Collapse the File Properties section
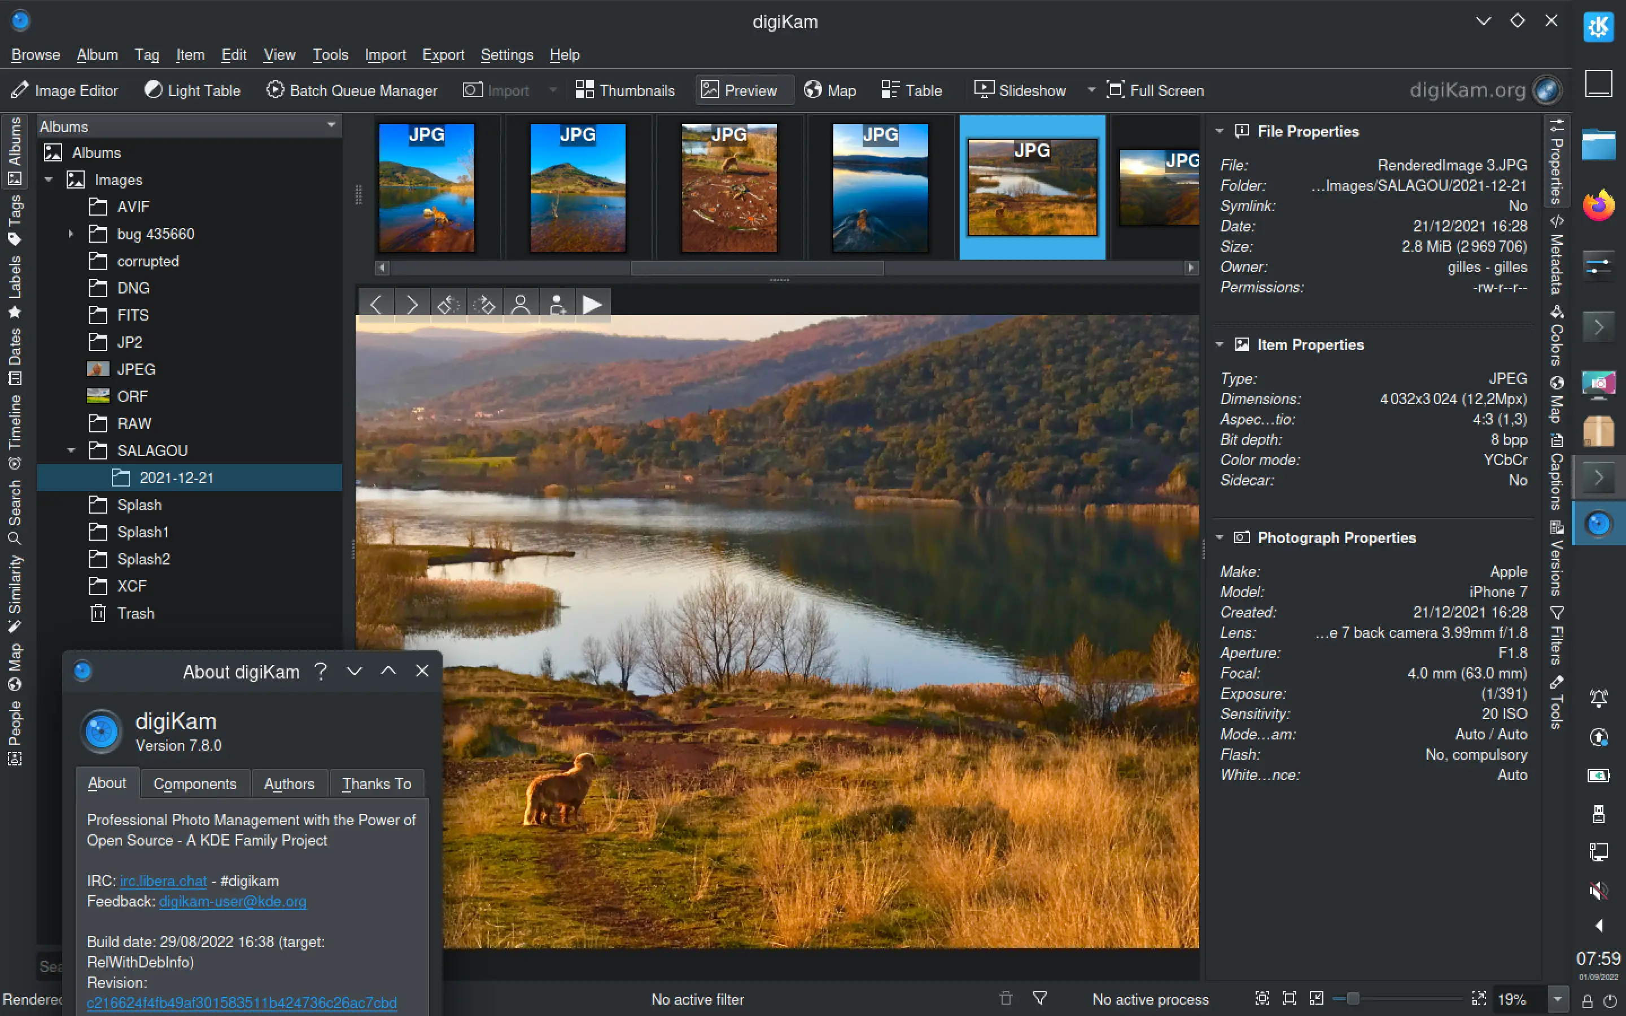1626x1016 pixels. point(1219,131)
